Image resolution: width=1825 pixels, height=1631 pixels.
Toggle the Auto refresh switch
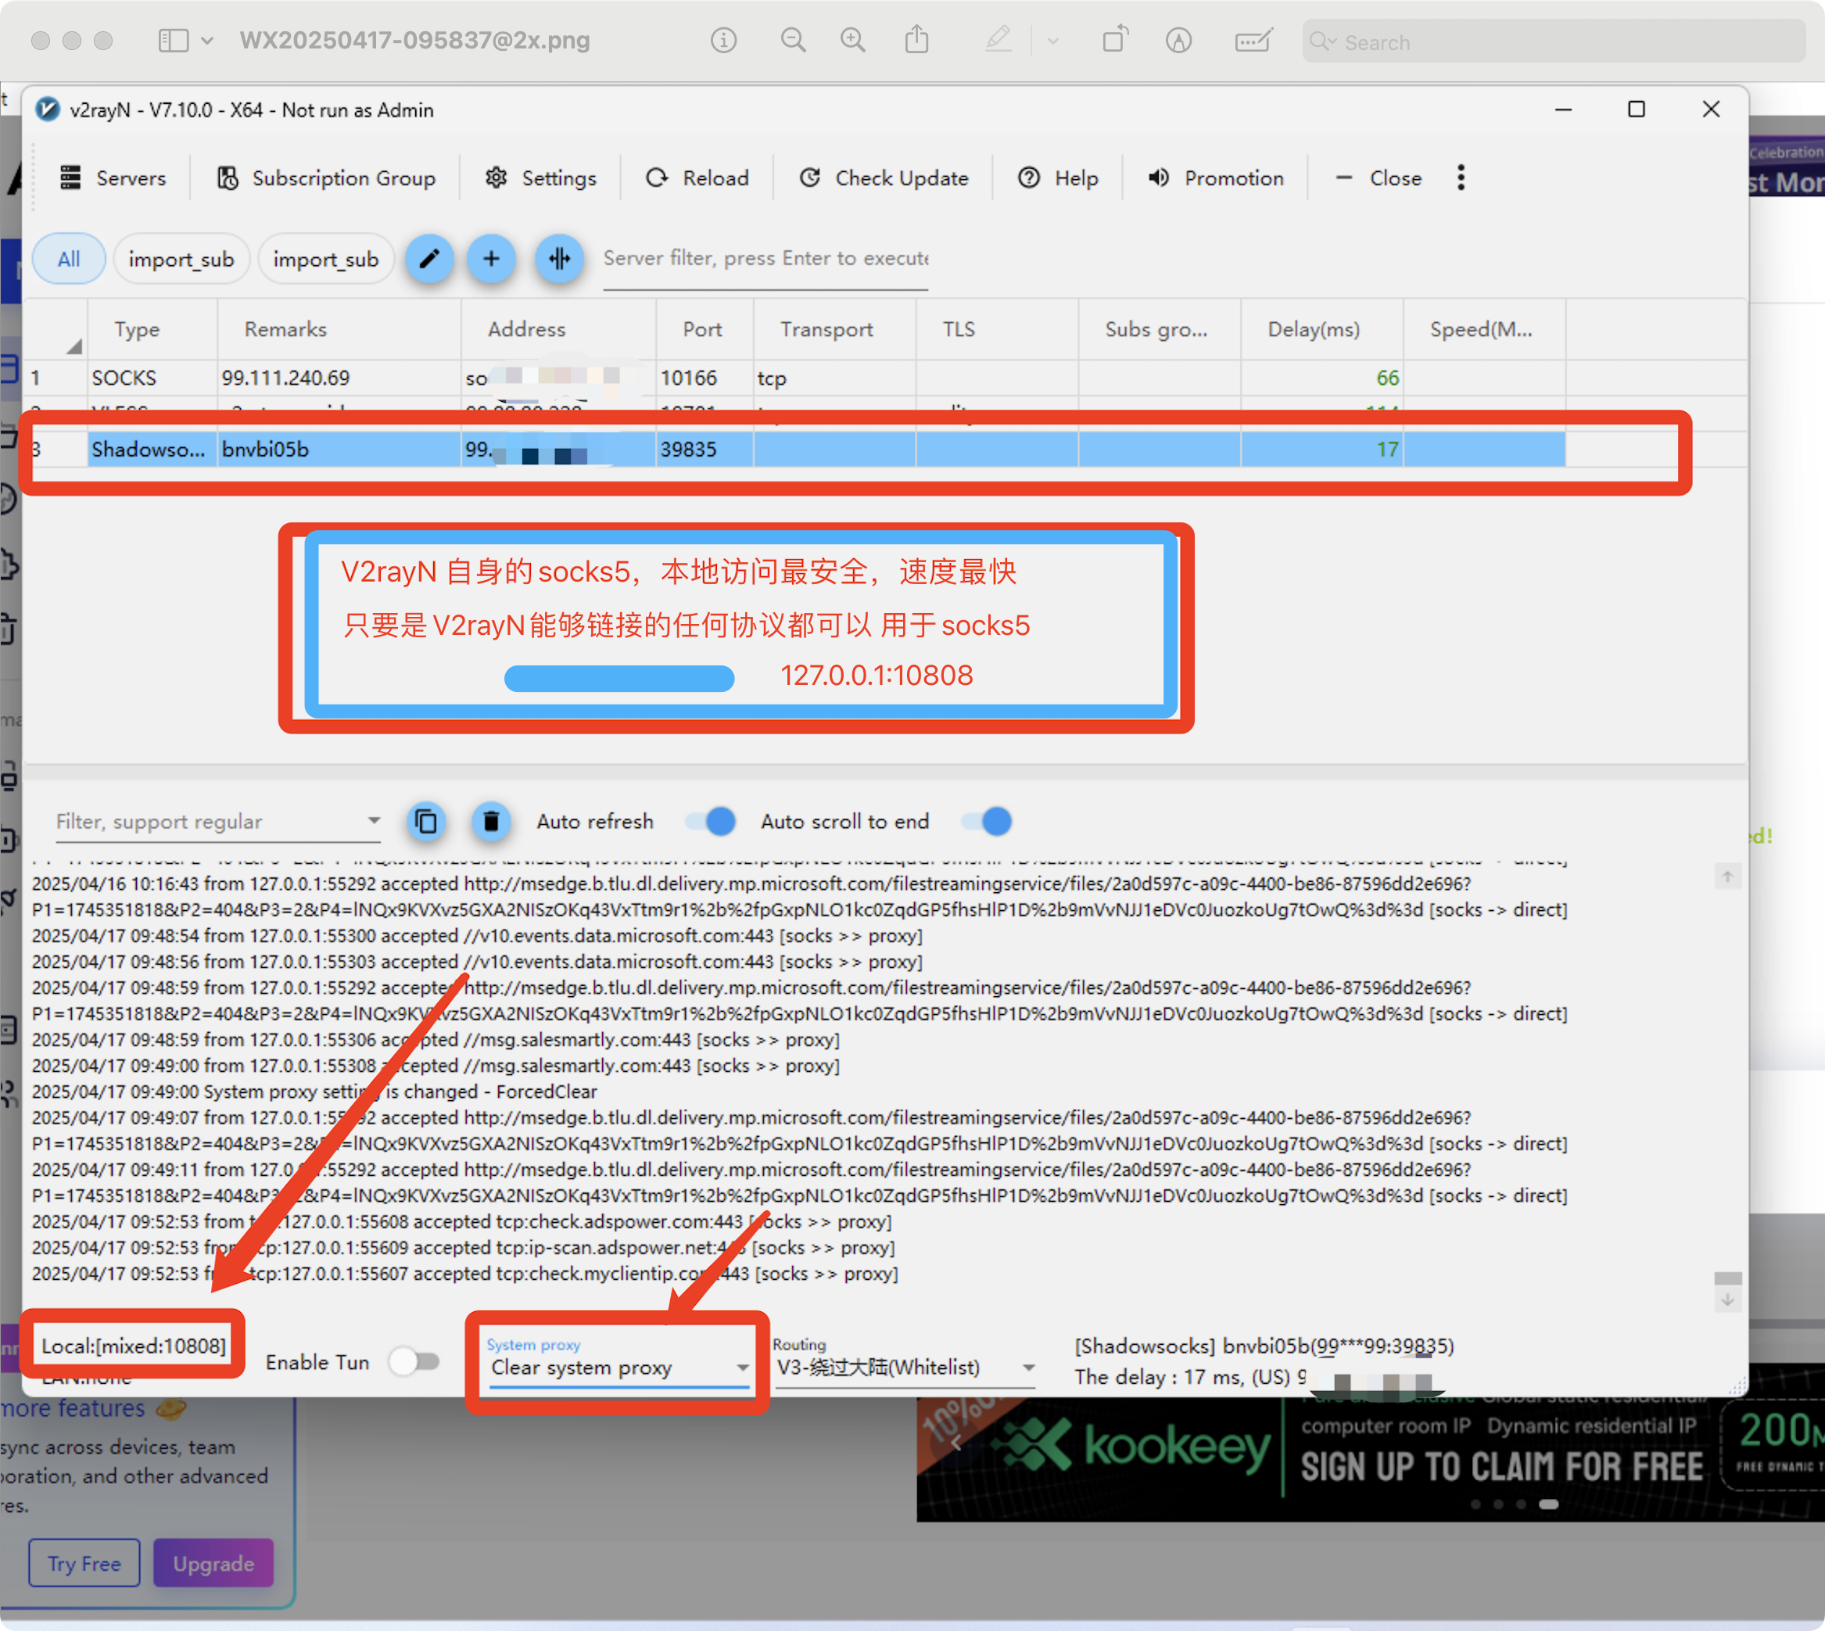click(x=711, y=821)
